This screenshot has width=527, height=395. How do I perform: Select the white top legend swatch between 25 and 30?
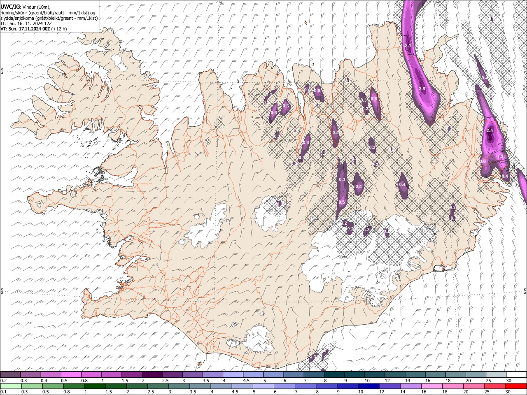(496, 374)
